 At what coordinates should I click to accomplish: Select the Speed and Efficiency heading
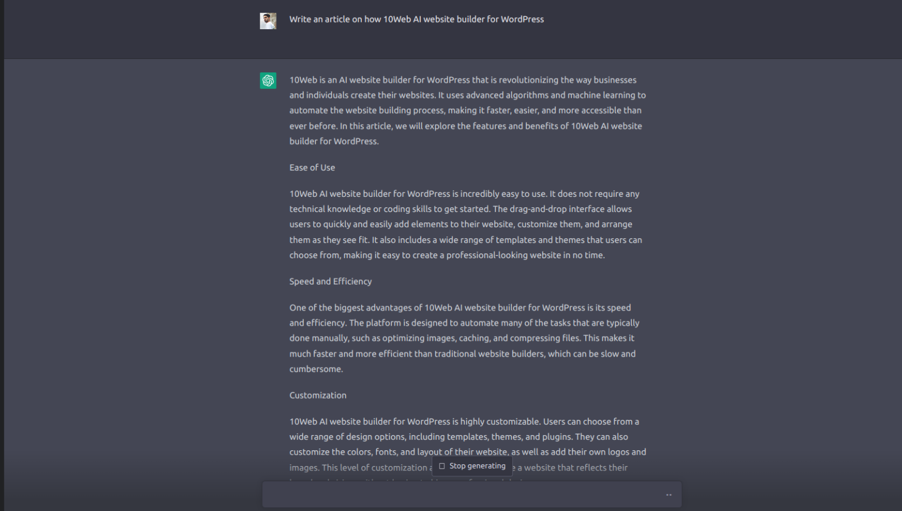[x=331, y=281]
